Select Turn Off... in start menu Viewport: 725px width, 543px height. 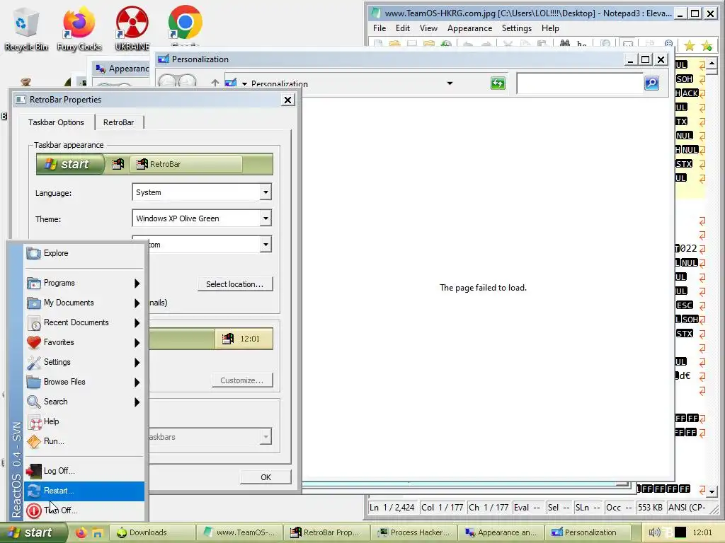pos(84,510)
